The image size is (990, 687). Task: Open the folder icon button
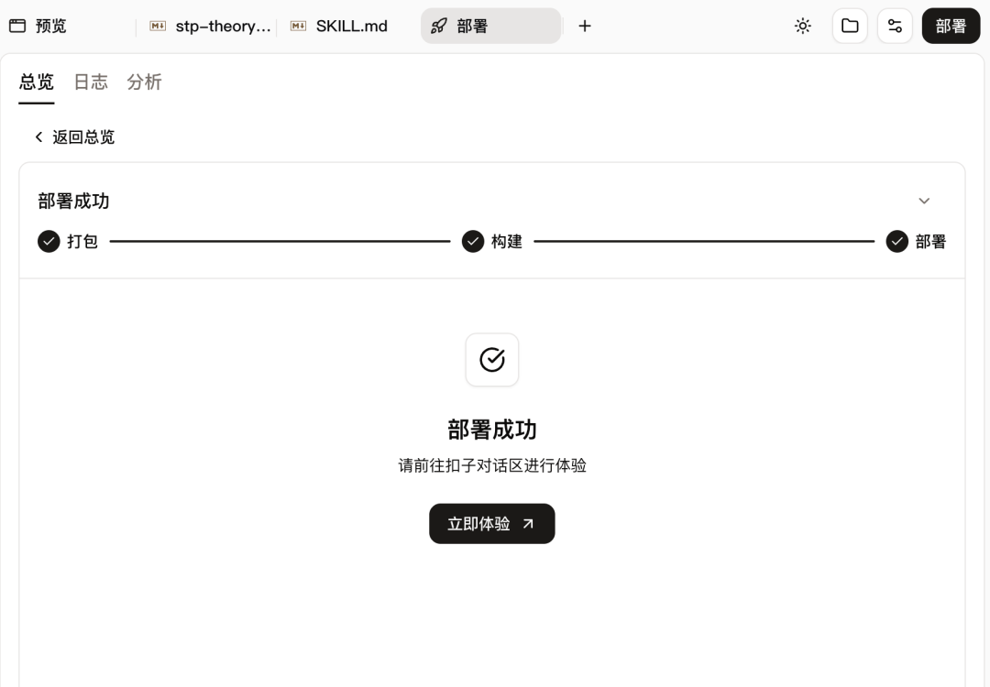pyautogui.click(x=850, y=26)
